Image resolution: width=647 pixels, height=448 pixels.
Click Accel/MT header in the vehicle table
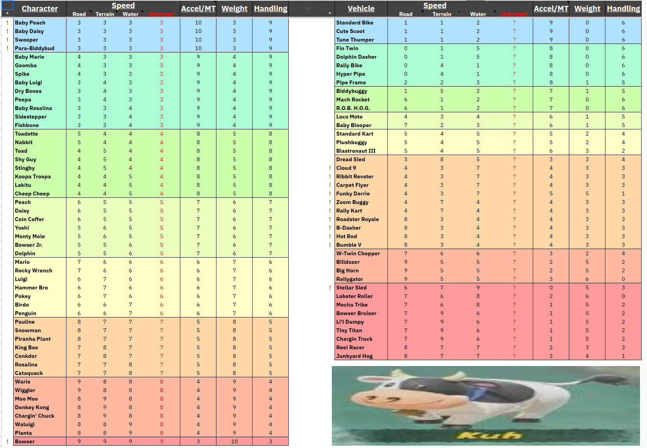tap(551, 9)
